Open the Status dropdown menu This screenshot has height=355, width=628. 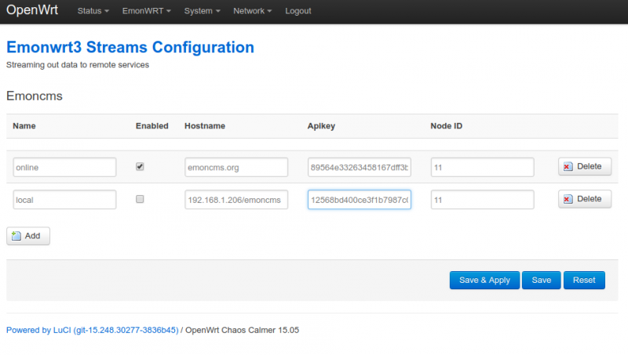(x=93, y=11)
